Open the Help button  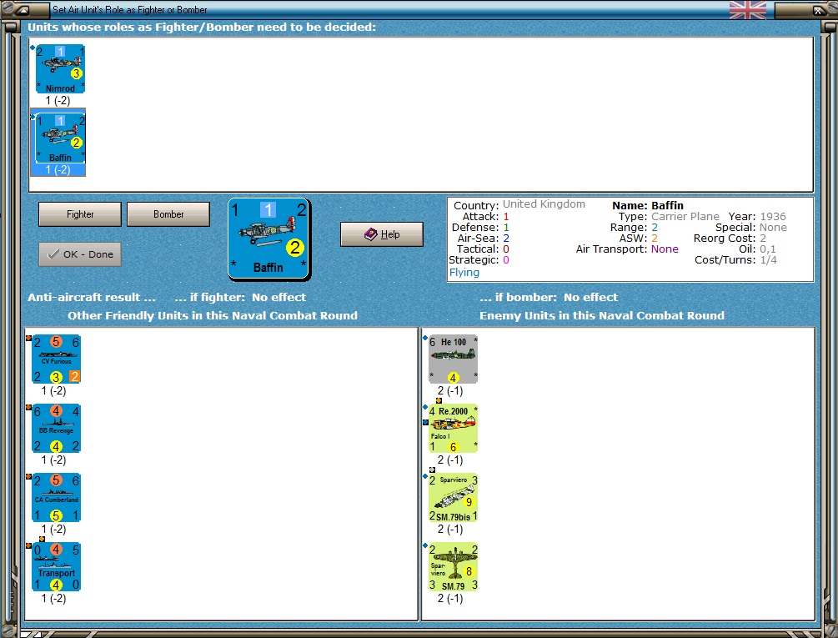(x=382, y=234)
